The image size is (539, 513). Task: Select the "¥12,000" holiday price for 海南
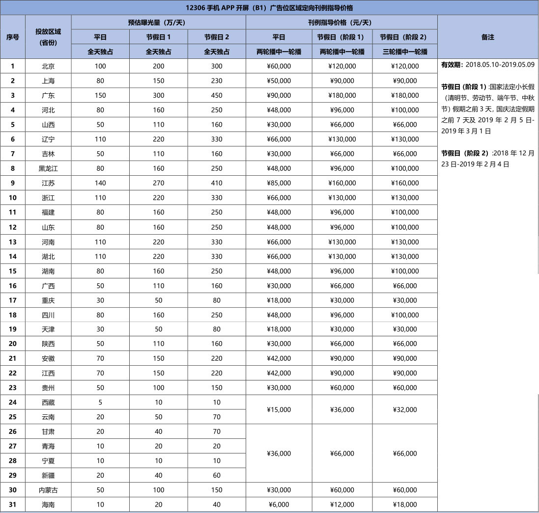[x=342, y=505]
